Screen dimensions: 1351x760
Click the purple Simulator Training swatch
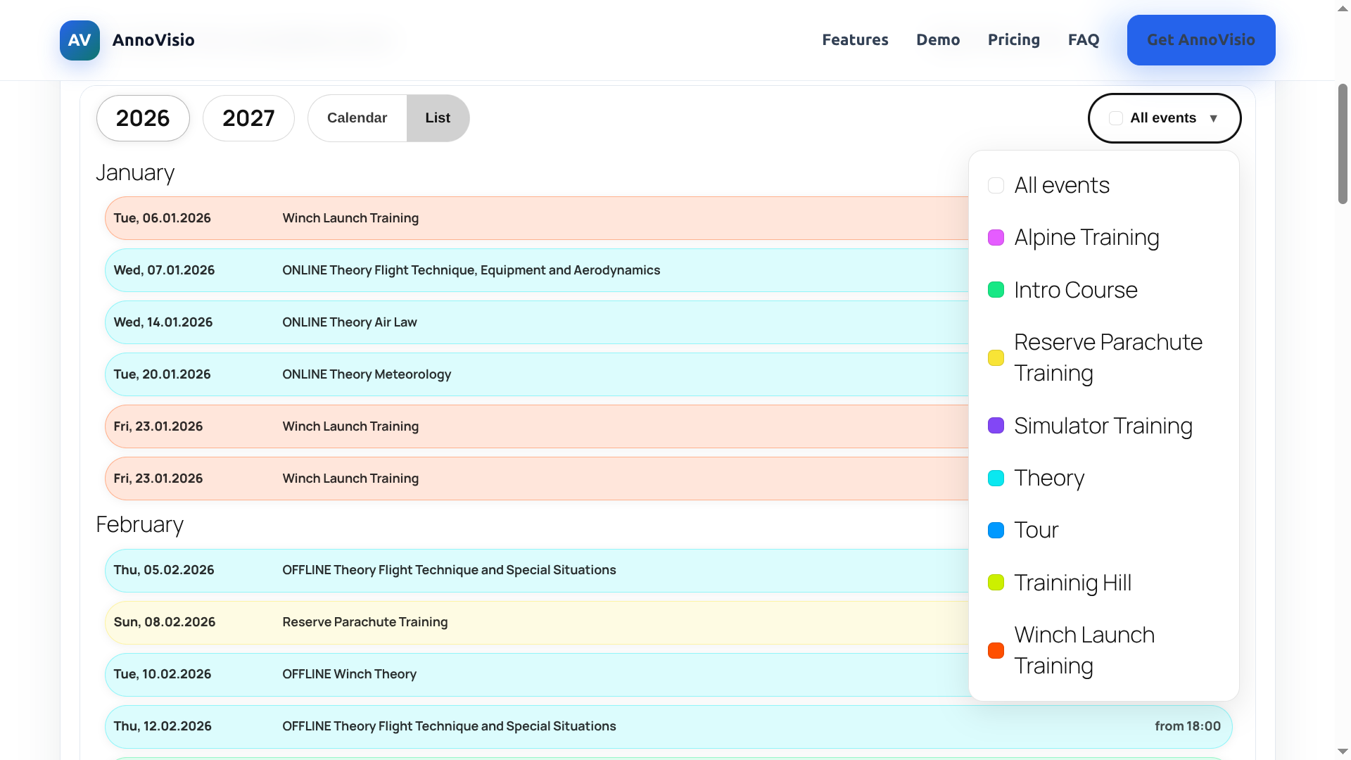pos(996,426)
